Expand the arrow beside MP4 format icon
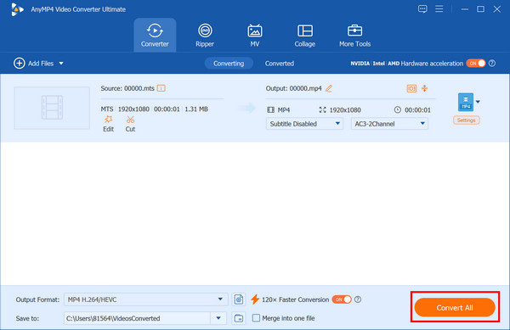 click(x=478, y=102)
